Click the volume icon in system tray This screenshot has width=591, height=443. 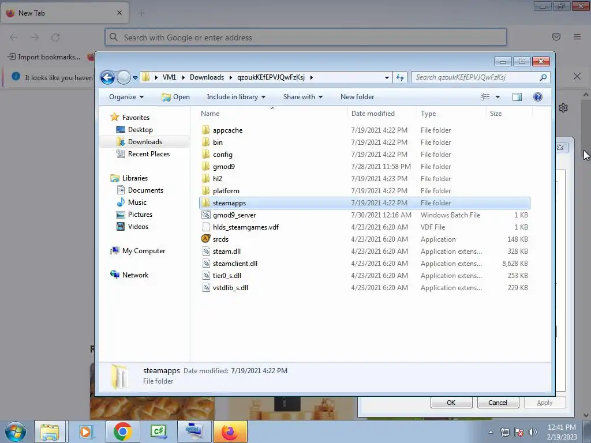tap(533, 432)
